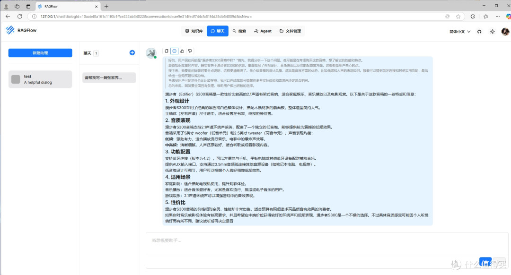Toggle the light/dark theme sun icon

(492, 32)
